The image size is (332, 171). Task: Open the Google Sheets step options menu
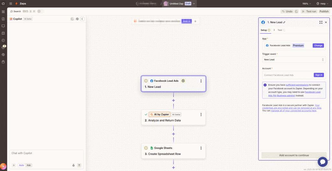201,148
